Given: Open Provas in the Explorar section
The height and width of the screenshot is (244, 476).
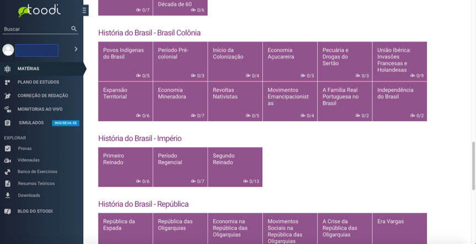Looking at the screenshot, I should tap(25, 149).
